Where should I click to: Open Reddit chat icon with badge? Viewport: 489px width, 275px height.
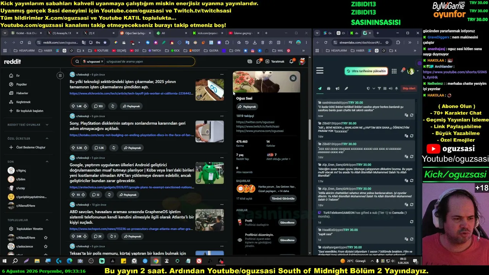tap(259, 61)
